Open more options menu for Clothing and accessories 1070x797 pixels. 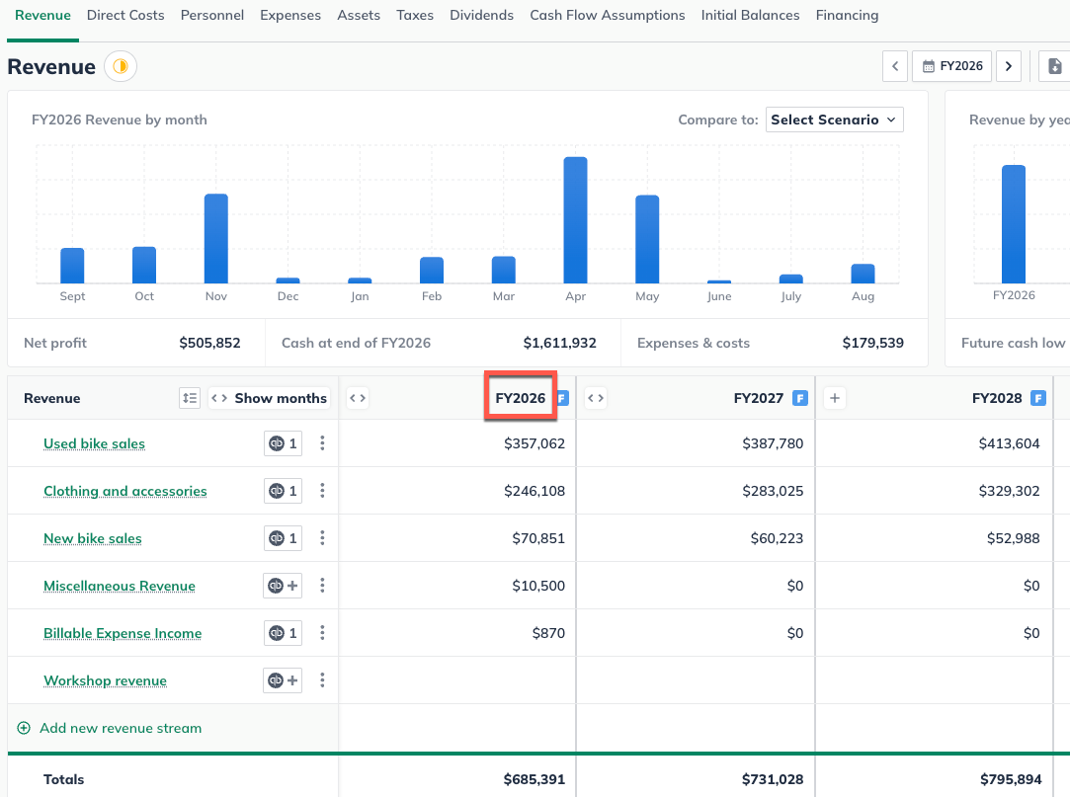click(322, 491)
